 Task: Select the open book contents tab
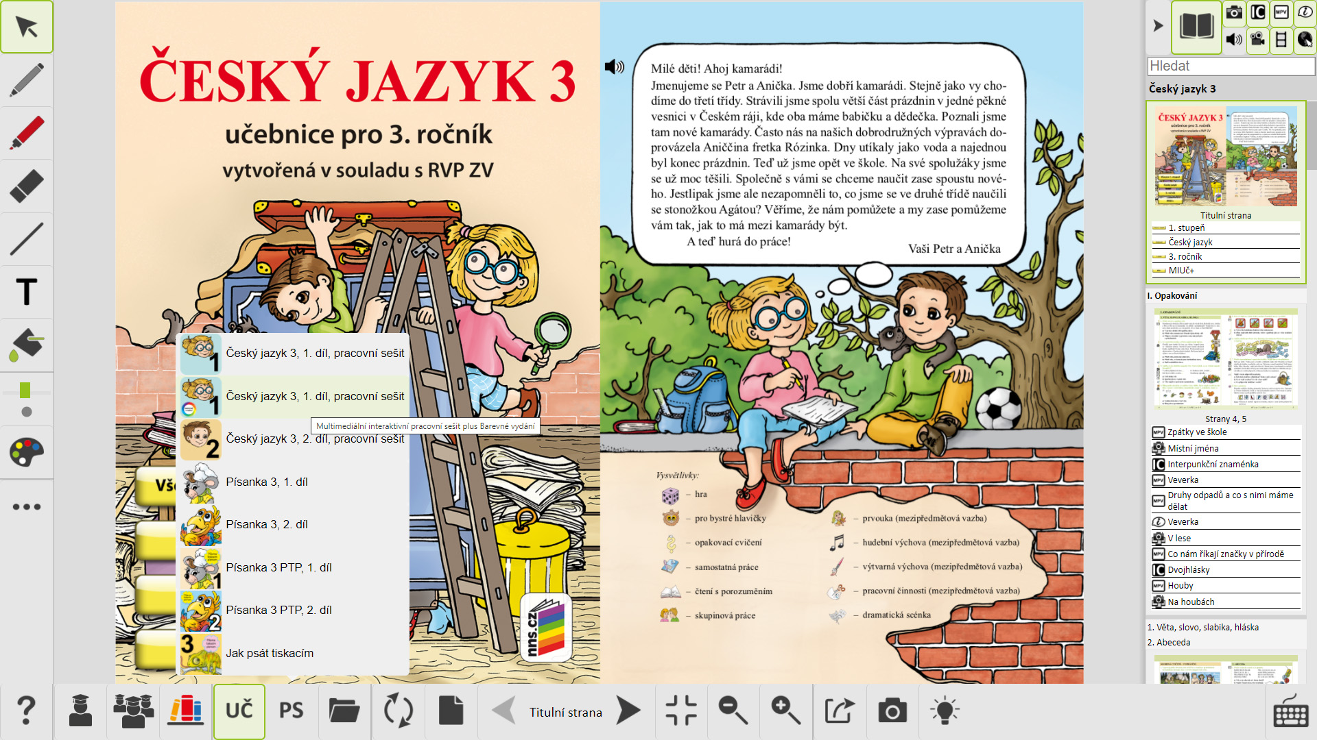click(1196, 27)
